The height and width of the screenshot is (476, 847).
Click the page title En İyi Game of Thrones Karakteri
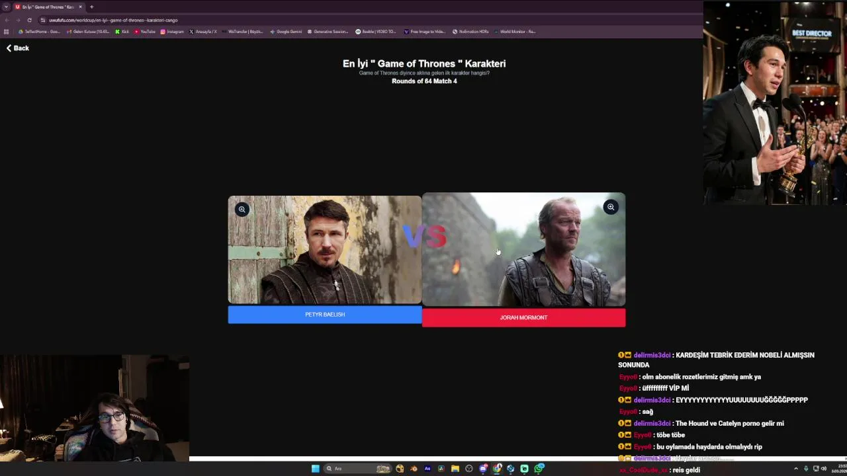tap(424, 63)
